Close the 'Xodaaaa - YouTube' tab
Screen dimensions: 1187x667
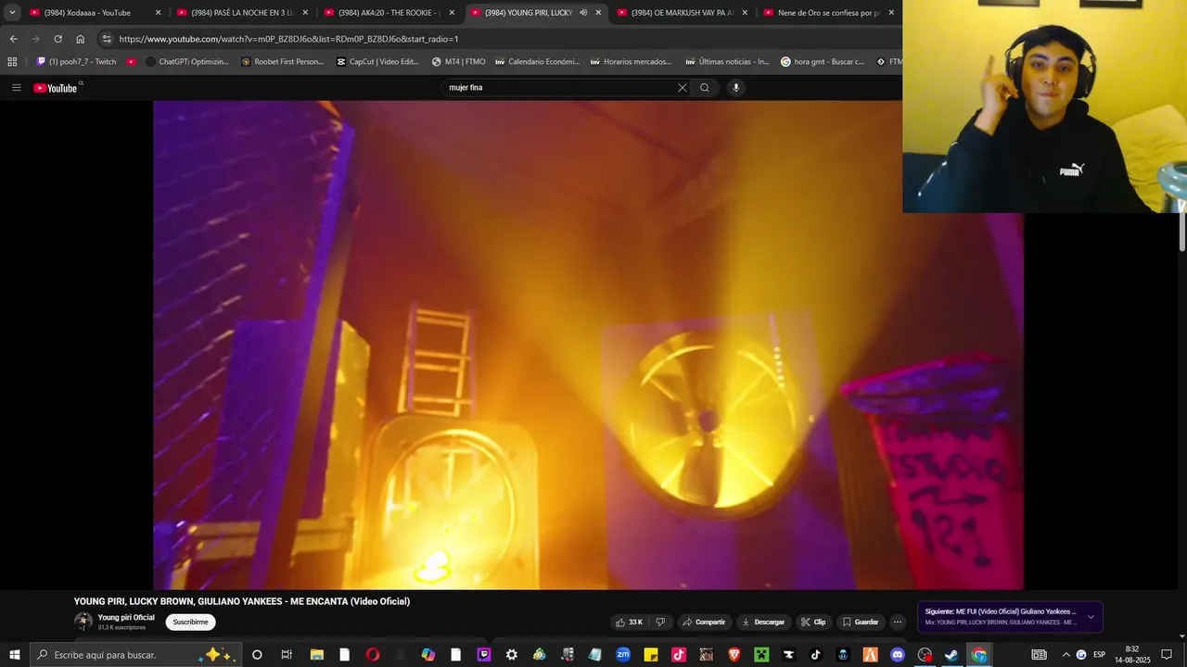[x=158, y=13]
